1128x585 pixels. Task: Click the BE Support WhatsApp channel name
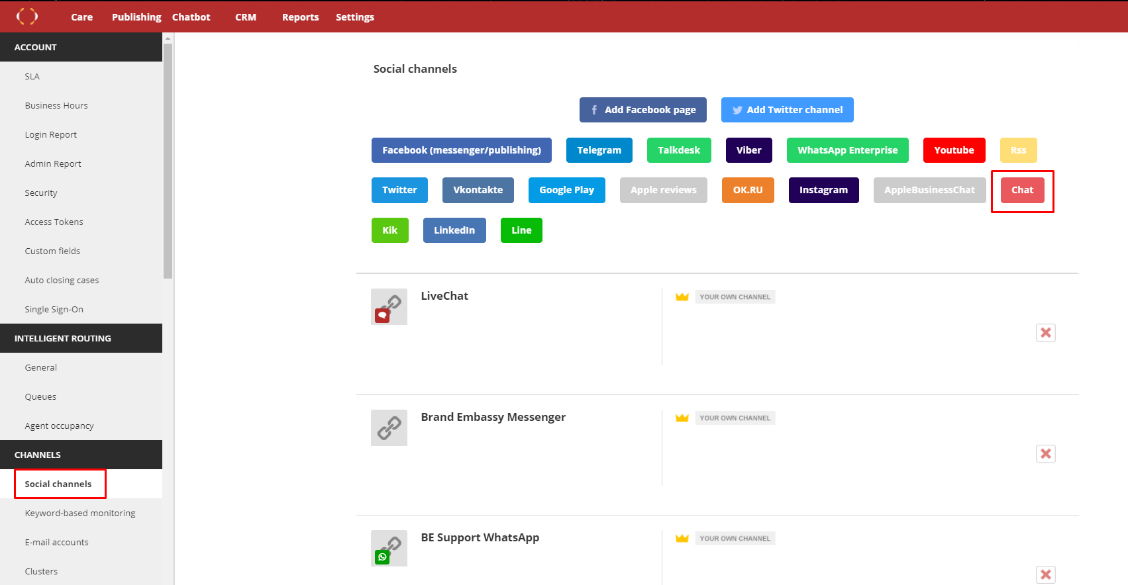tap(480, 537)
